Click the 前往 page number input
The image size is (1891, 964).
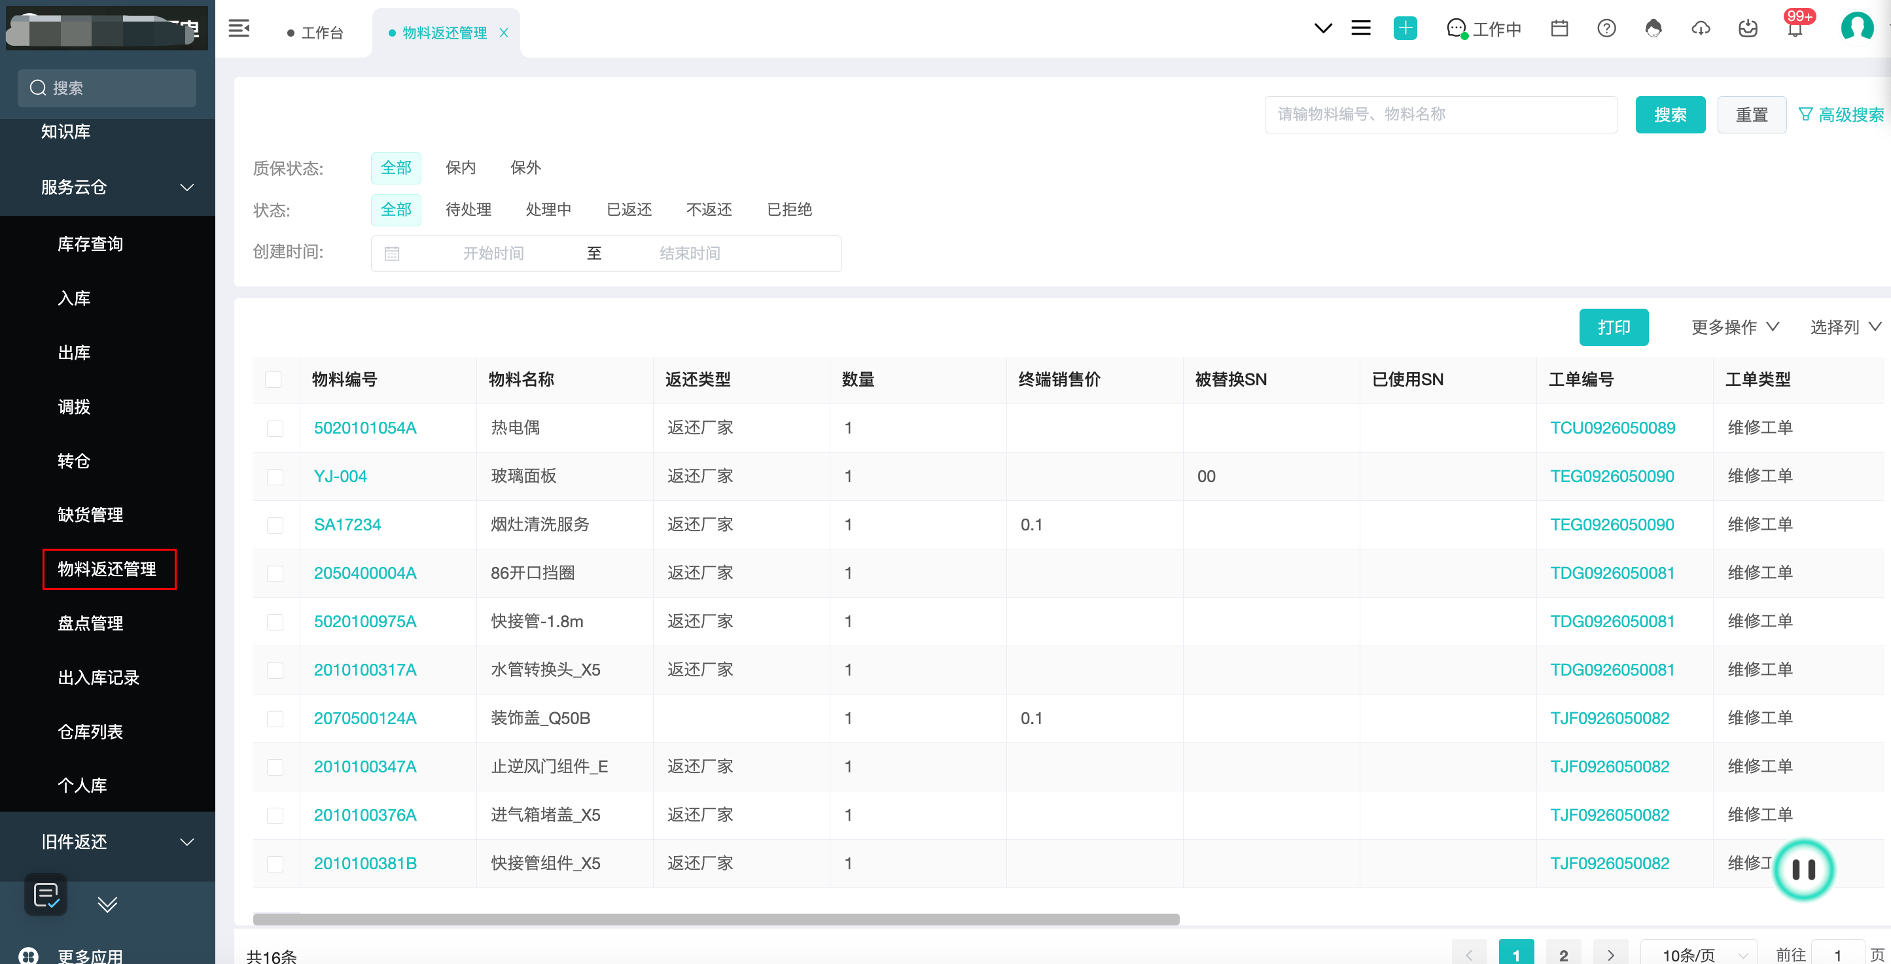[1837, 954]
